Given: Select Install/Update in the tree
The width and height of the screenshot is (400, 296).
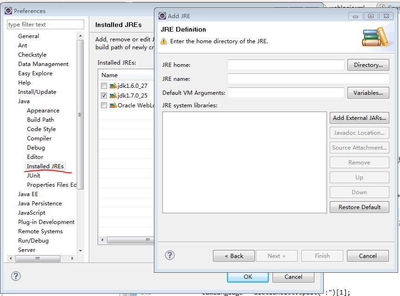Looking at the screenshot, I should tap(37, 92).
